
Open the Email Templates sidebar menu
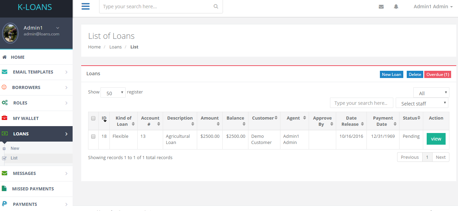coord(33,72)
